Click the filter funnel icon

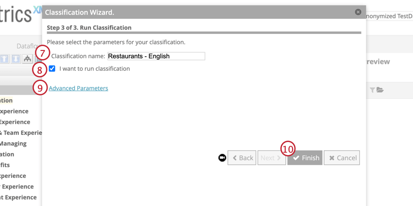click(372, 90)
